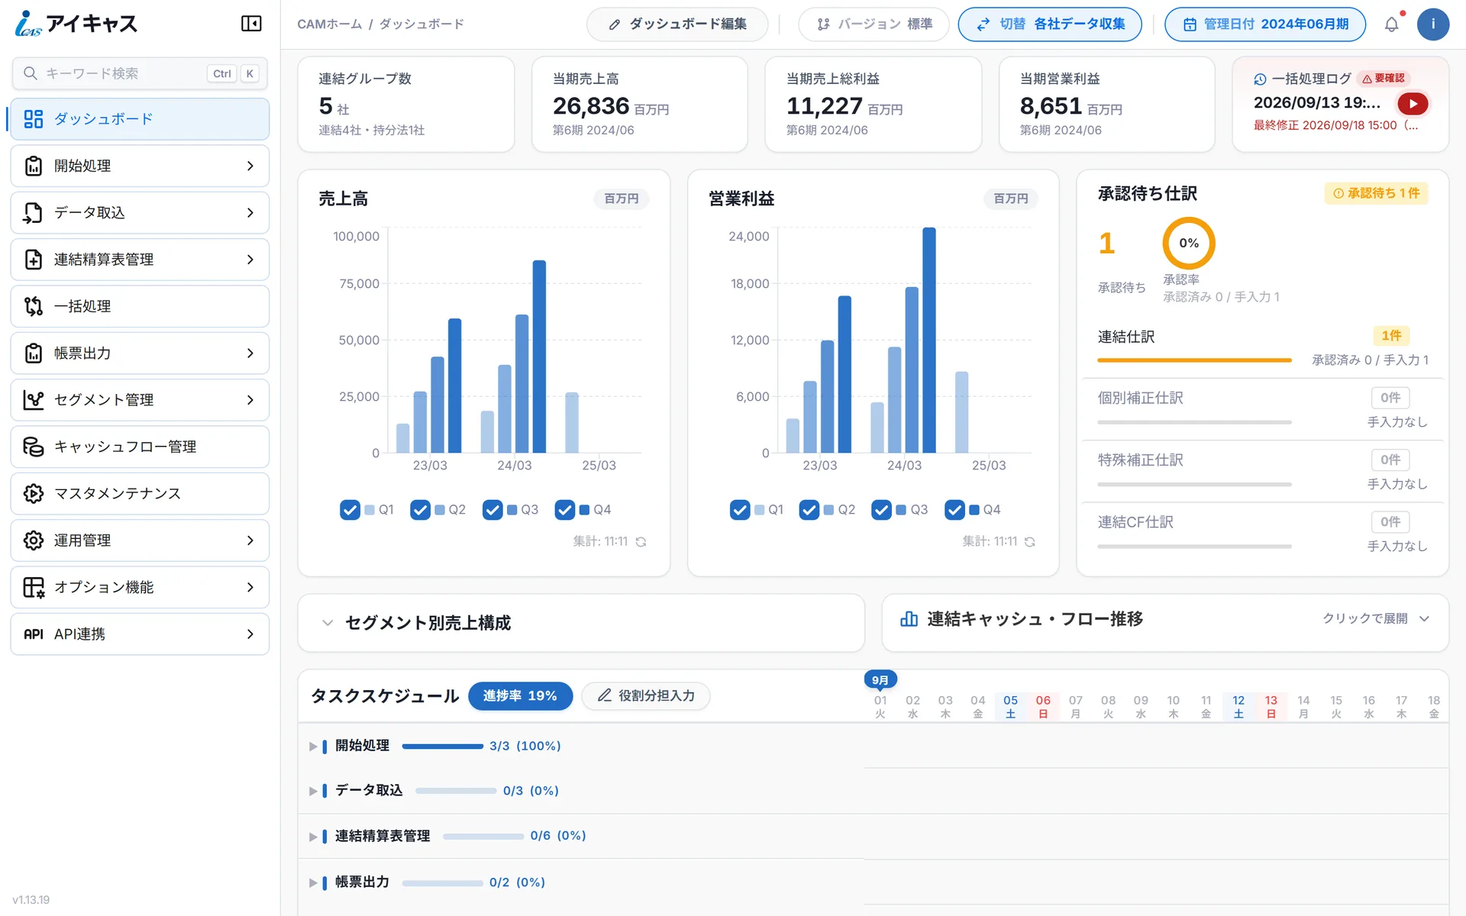Click the キャッシュフロー管理 coins icon
This screenshot has height=916, width=1466.
click(34, 447)
